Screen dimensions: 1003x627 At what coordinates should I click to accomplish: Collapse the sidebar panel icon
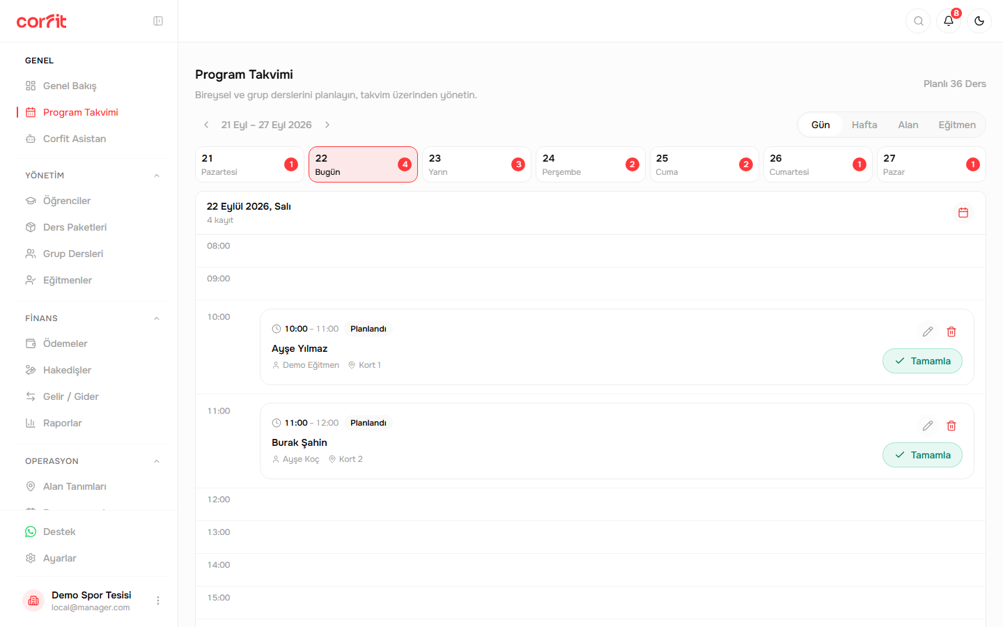158,21
